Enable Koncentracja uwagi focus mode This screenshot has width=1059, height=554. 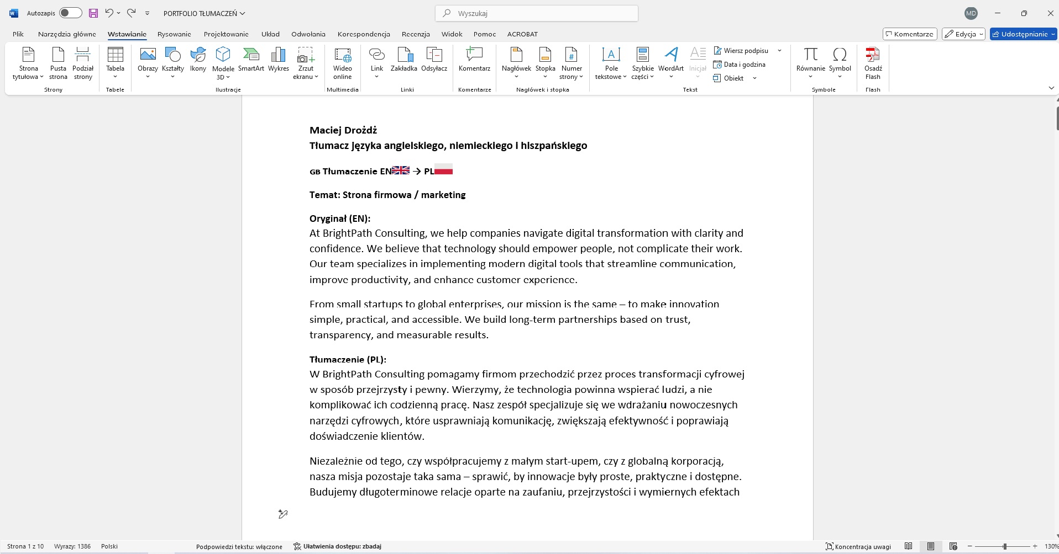(x=858, y=547)
